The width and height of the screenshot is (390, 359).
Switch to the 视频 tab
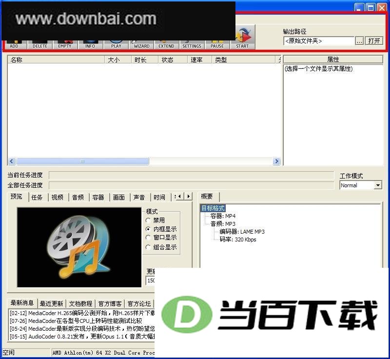pos(58,198)
